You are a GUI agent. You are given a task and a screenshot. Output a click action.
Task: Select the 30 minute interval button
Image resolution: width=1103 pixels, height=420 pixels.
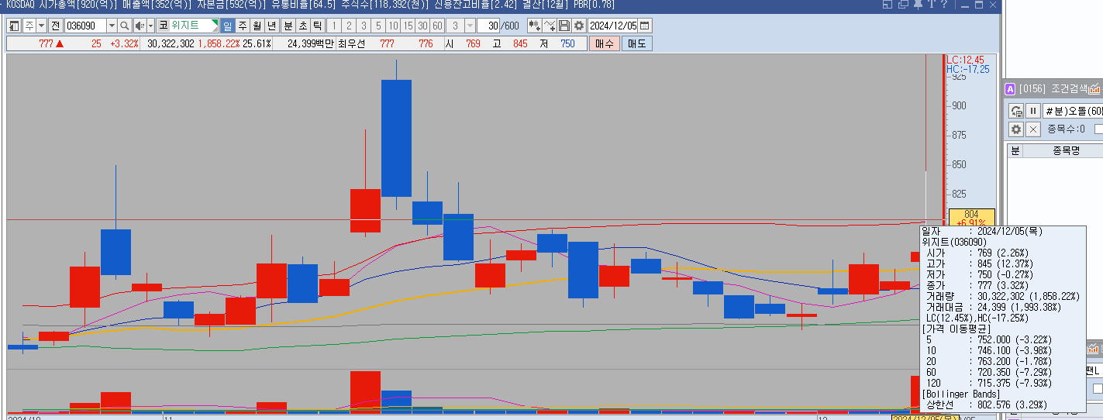coord(423,26)
